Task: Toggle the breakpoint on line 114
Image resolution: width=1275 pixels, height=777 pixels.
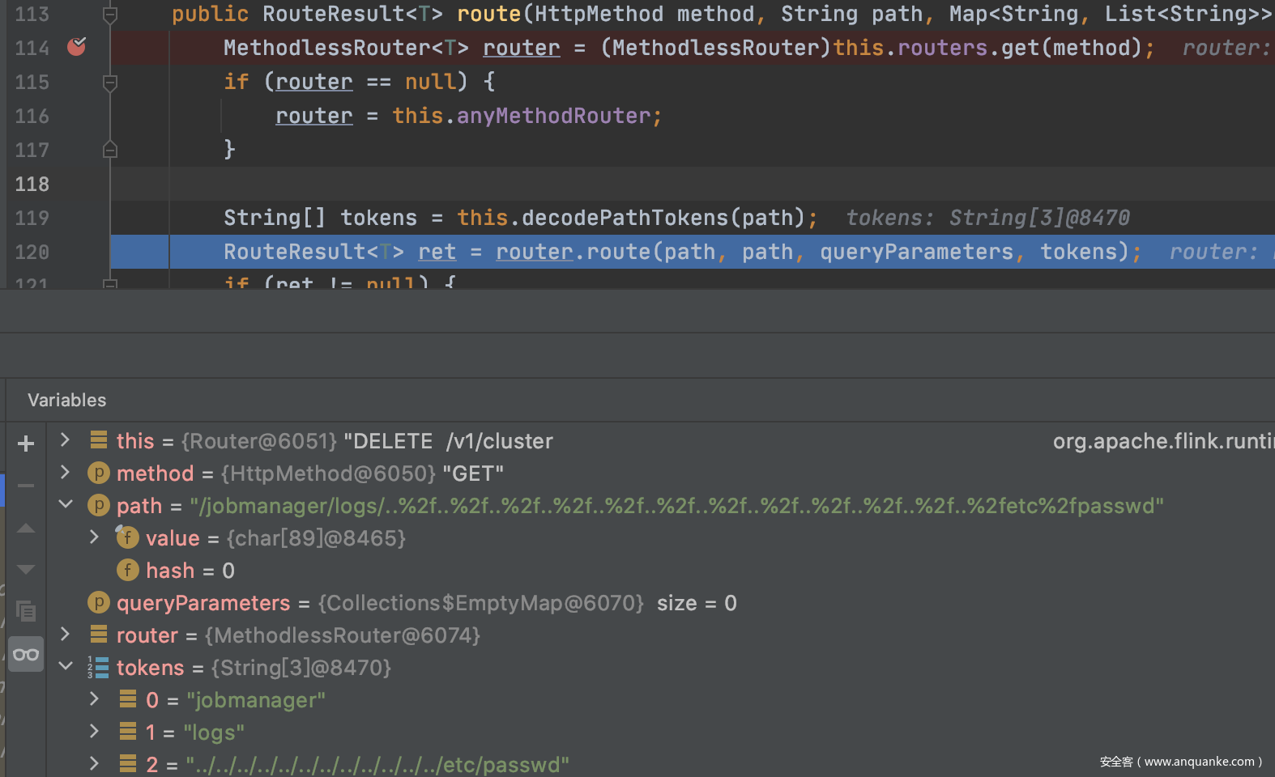Action: (x=77, y=48)
